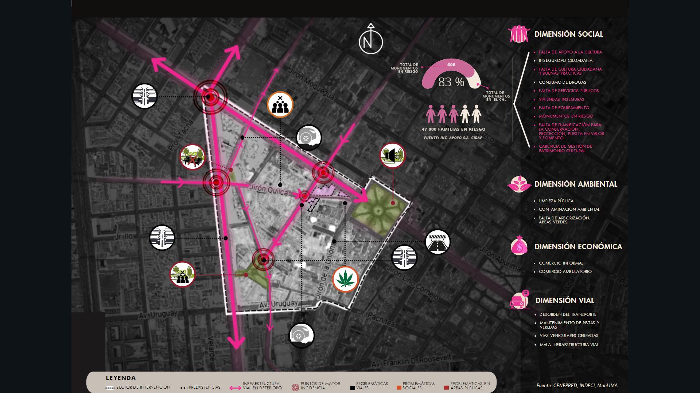700x393 pixels.
Task: Click the orange crowd of people icon
Action: (x=280, y=105)
